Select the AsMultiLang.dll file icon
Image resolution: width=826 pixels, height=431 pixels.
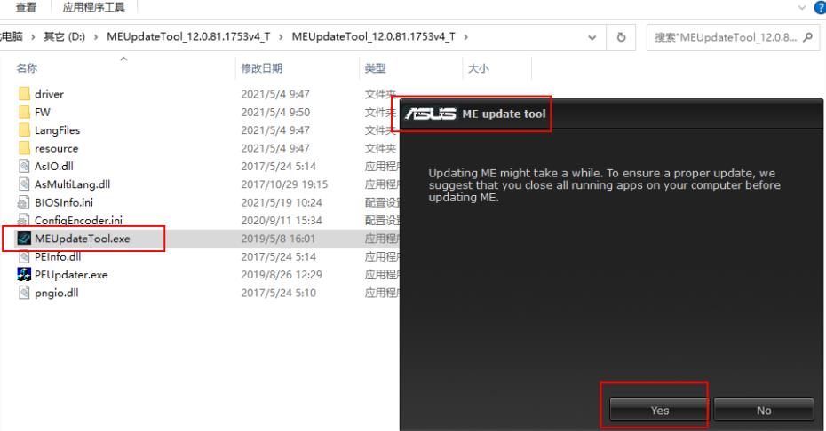pos(24,184)
